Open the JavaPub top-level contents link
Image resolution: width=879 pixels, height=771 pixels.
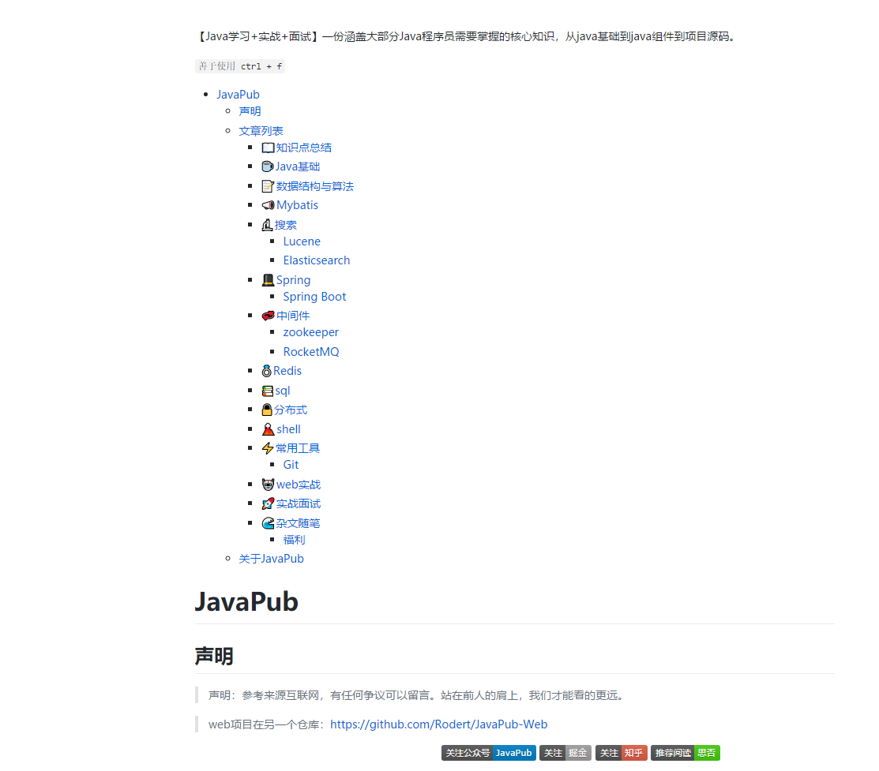click(238, 94)
